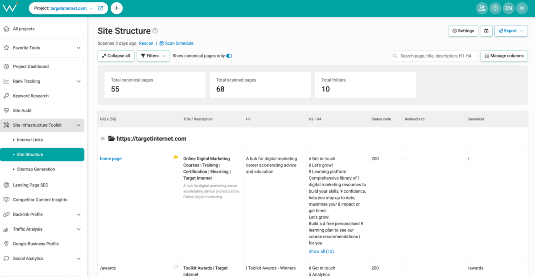Click the Backlink Profile link icon
535x277 pixels.
pyautogui.click(x=6, y=215)
